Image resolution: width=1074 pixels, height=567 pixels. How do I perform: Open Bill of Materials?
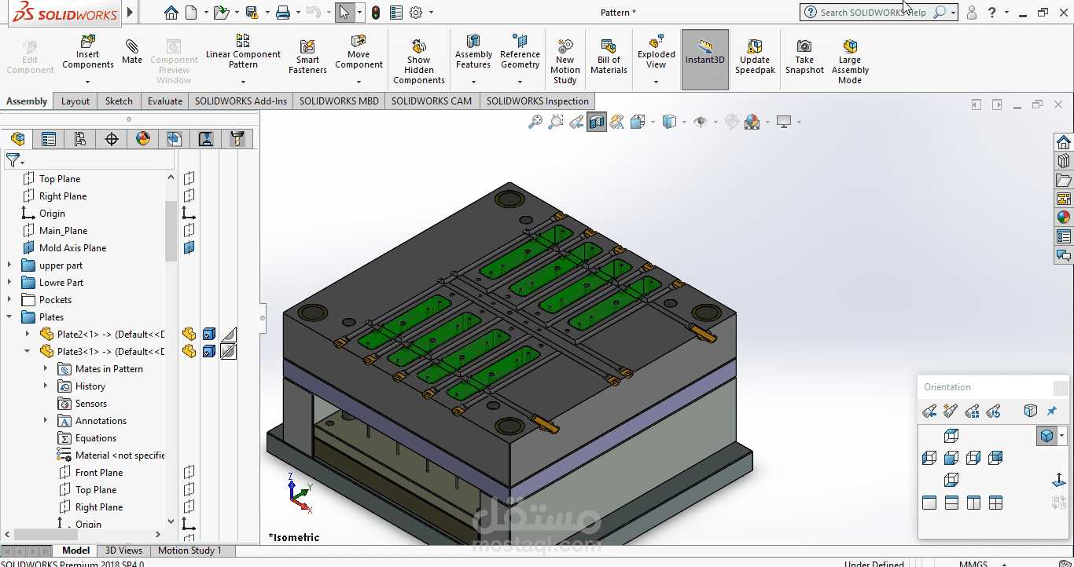609,57
